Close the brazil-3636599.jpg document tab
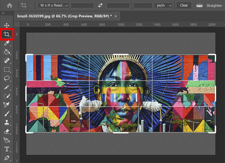Image resolution: width=225 pixels, height=163 pixels. [x=115, y=16]
